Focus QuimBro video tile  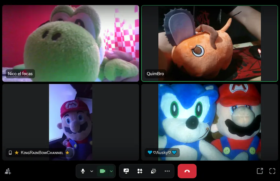point(209,43)
